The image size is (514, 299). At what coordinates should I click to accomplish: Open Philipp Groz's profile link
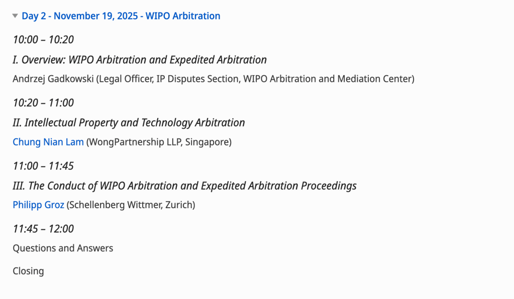pos(39,205)
